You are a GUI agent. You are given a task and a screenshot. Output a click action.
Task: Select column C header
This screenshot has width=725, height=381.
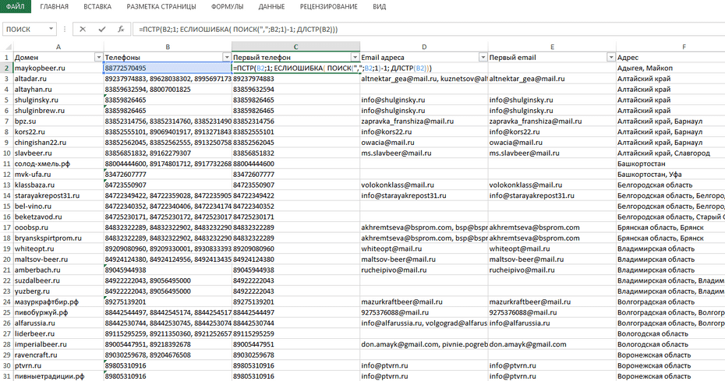tap(296, 47)
